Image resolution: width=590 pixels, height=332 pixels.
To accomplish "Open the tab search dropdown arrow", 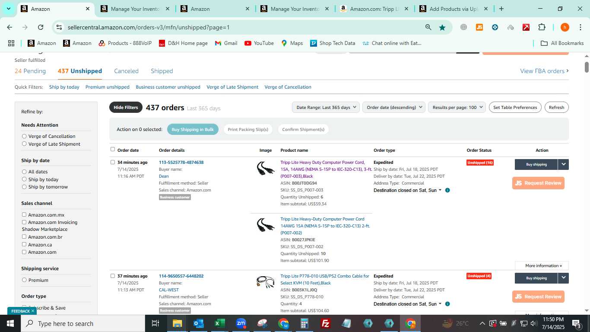I will click(x=8, y=9).
